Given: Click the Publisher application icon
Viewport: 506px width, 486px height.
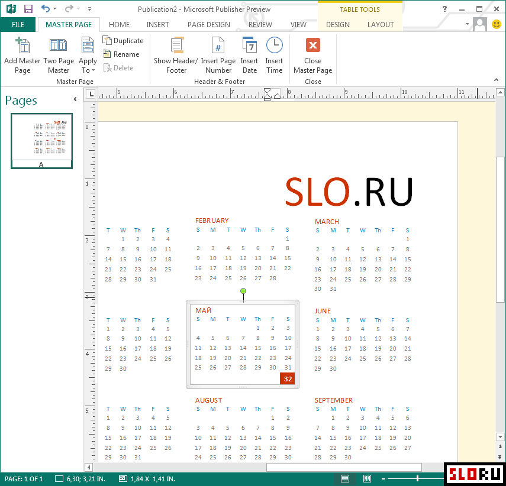Looking at the screenshot, I should pyautogui.click(x=11, y=9).
